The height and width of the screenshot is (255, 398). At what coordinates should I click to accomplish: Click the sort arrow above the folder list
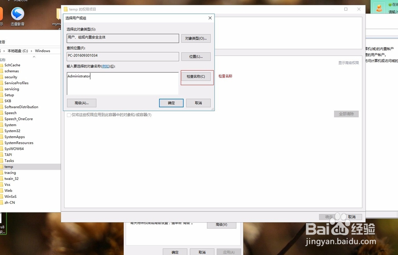coord(34,57)
